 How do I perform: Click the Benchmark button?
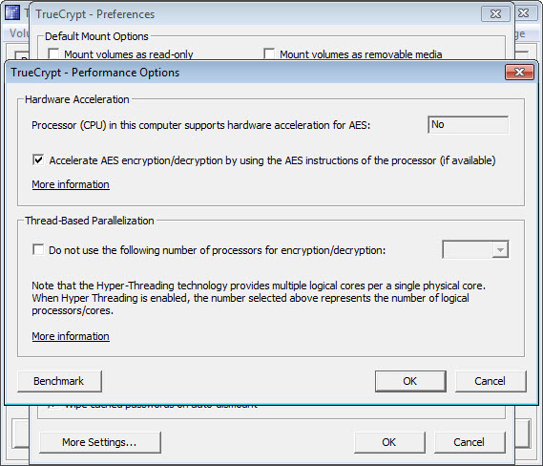[x=59, y=381]
